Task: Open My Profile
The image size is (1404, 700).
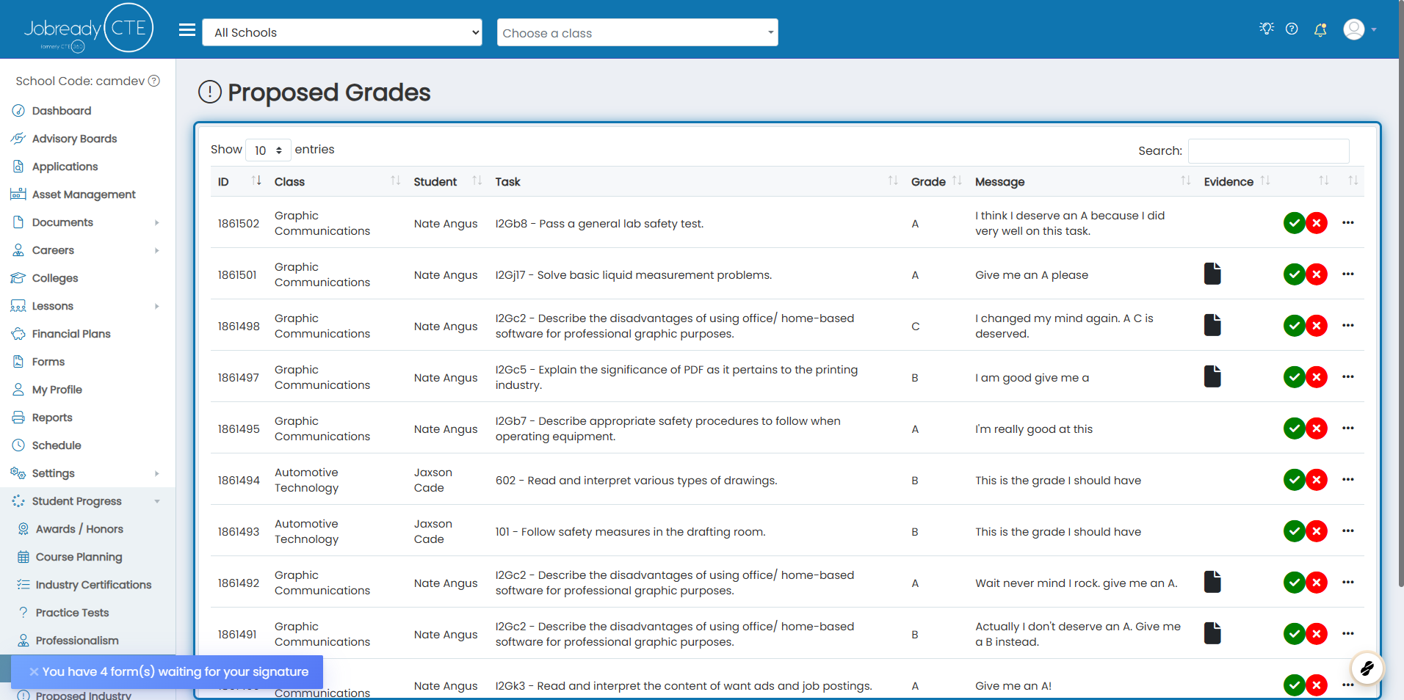Action: [x=57, y=390]
